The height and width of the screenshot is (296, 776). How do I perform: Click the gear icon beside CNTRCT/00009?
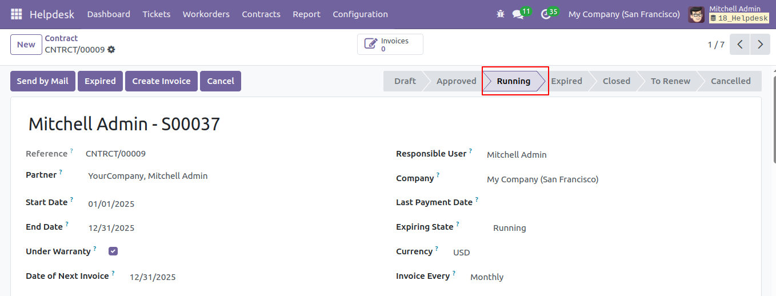(x=111, y=50)
